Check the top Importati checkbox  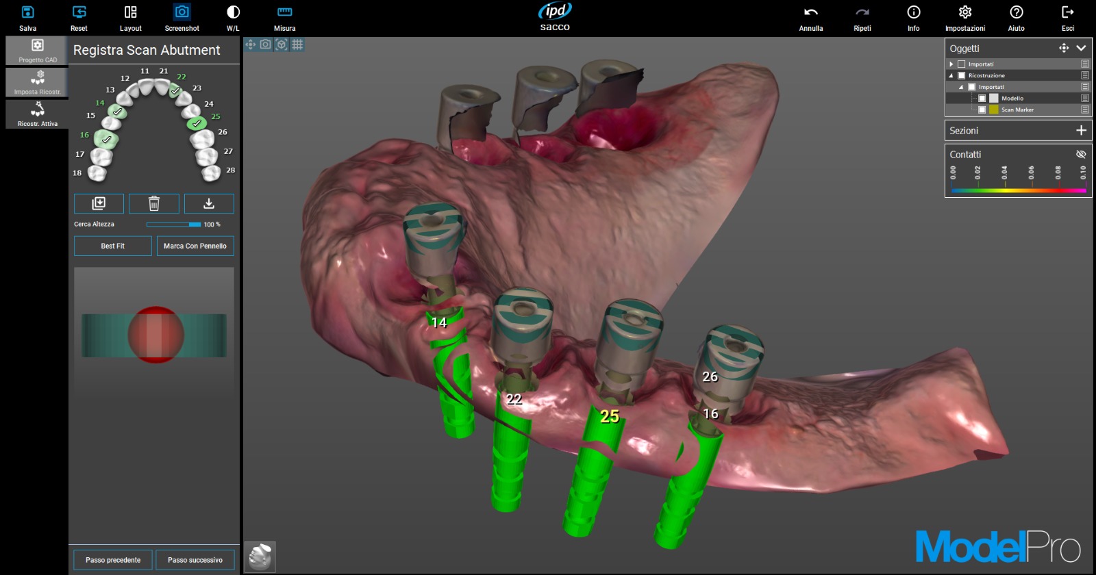[961, 64]
